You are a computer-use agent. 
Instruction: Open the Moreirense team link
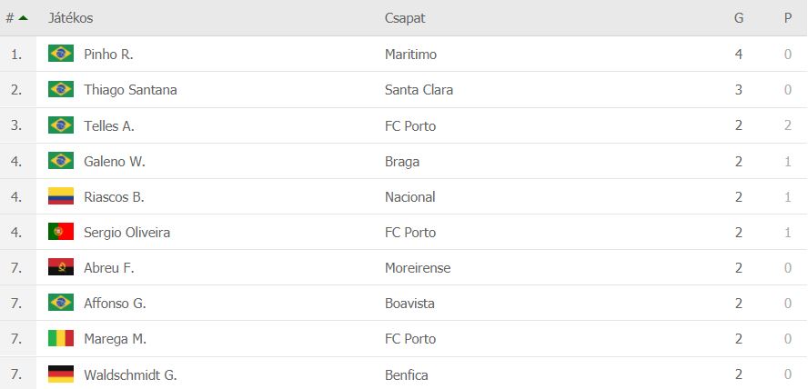click(x=418, y=267)
